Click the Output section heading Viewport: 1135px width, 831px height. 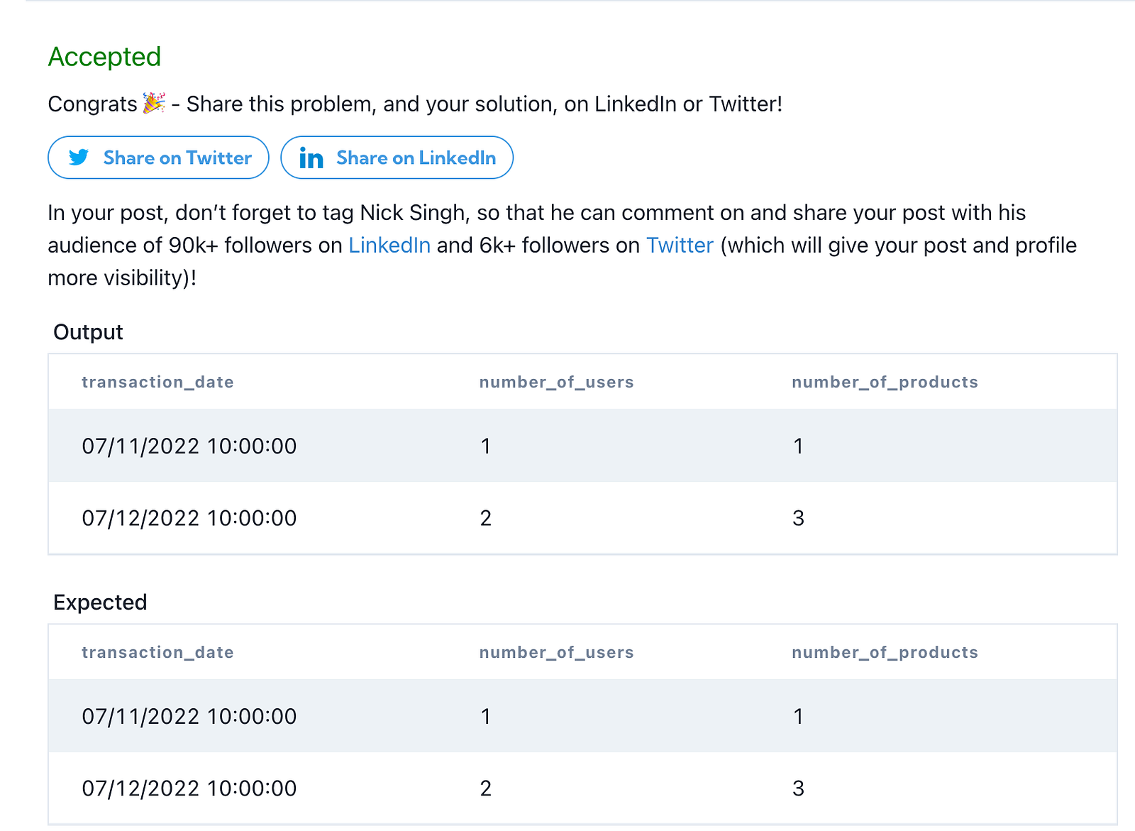[88, 332]
